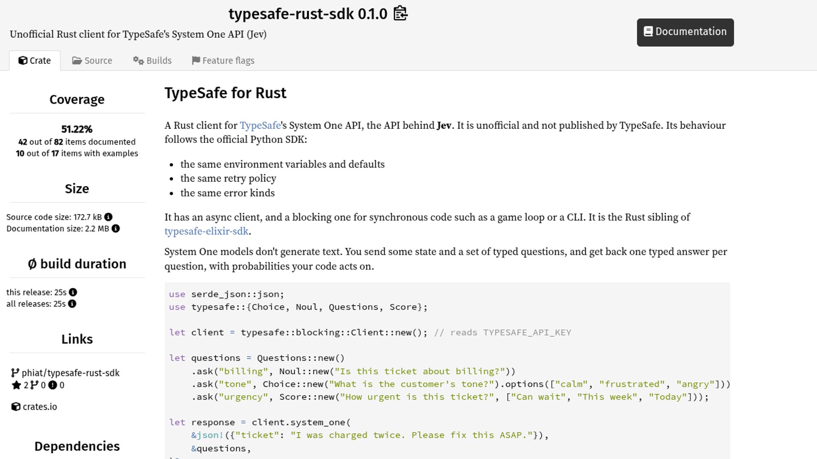
Task: Open the crates.io link
Action: tap(34, 407)
